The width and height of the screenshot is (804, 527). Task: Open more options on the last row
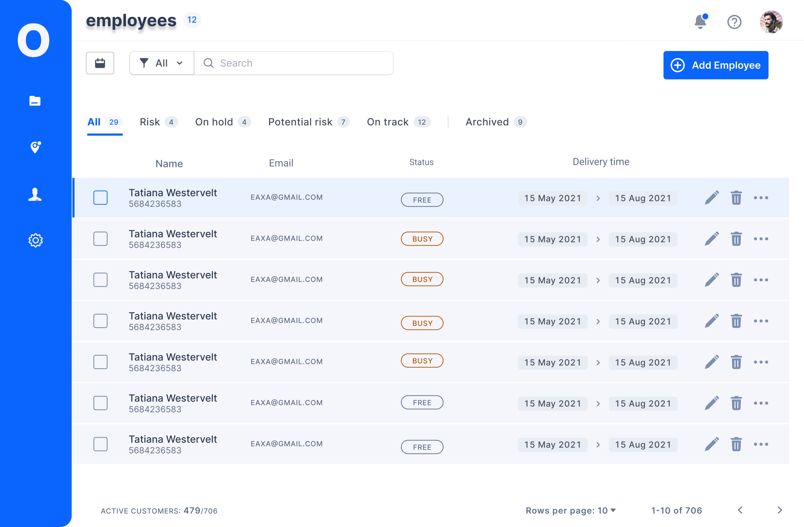coord(761,444)
